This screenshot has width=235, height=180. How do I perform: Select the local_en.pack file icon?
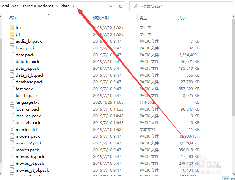pos(12,116)
